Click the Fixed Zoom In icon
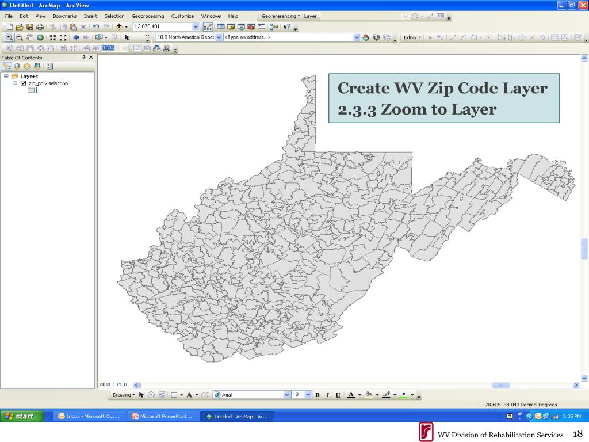Image resolution: width=589 pixels, height=442 pixels. 53,37
